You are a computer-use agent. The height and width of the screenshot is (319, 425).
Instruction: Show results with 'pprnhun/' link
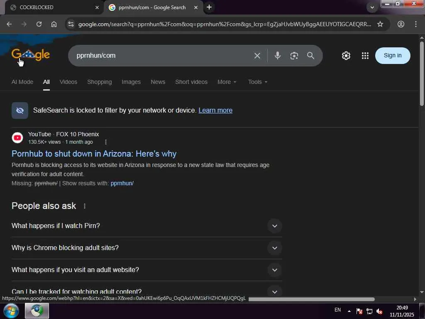click(122, 183)
